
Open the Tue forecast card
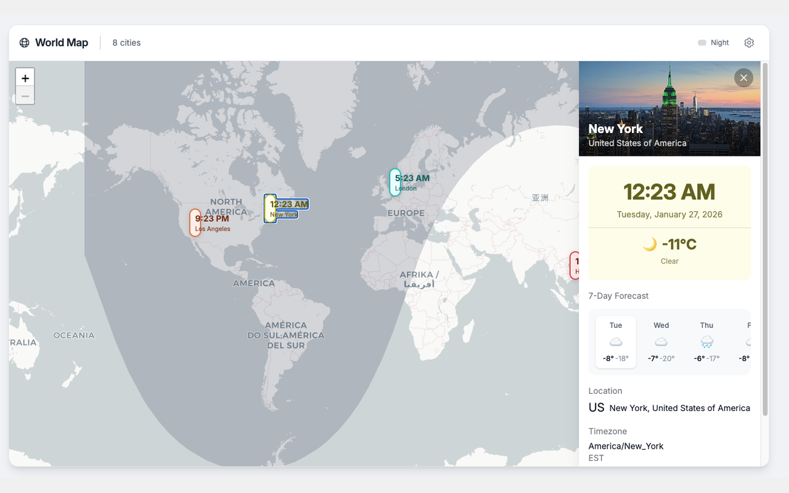(616, 342)
